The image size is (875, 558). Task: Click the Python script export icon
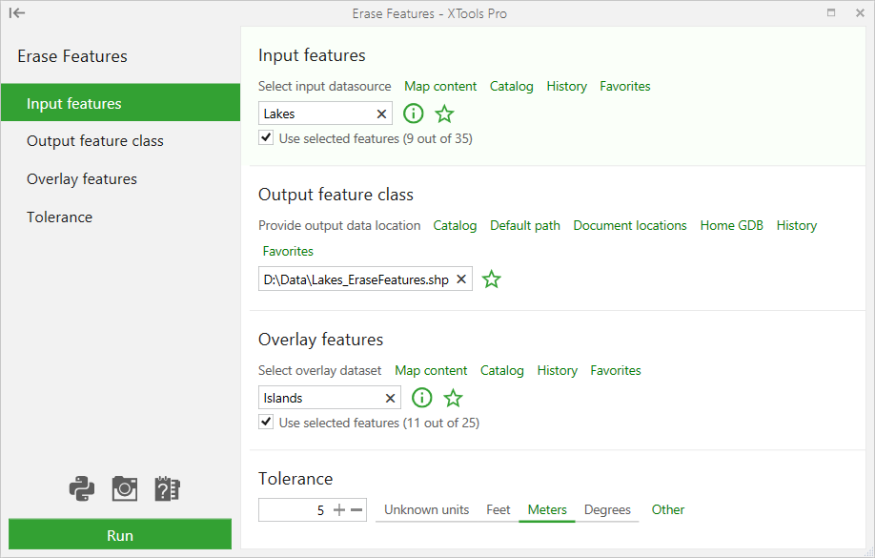click(81, 488)
